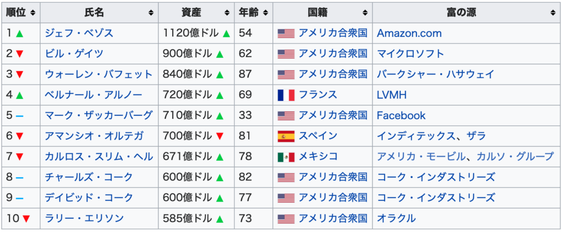Open the オラクル link

pyautogui.click(x=396, y=218)
